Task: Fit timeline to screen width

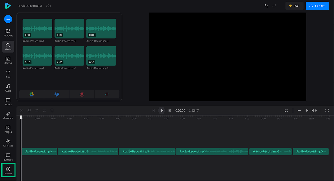Action: coord(314,110)
